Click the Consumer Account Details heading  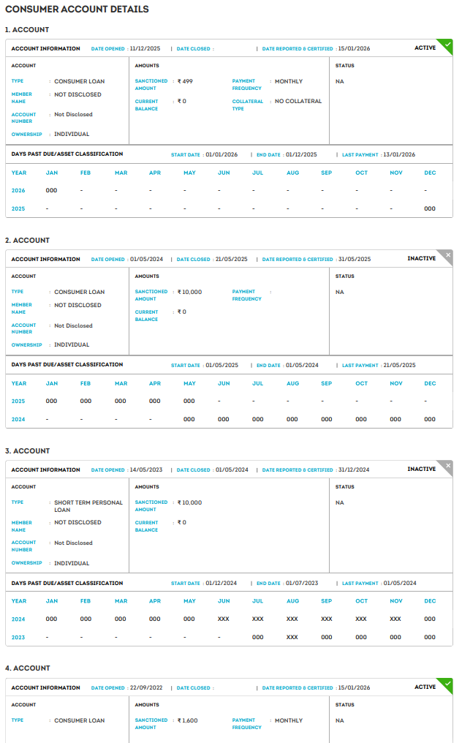click(x=77, y=10)
